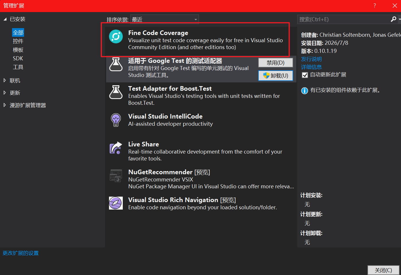Select the NuGetRecommender [预览] entry
This screenshot has height=275, width=401.
click(x=201, y=179)
